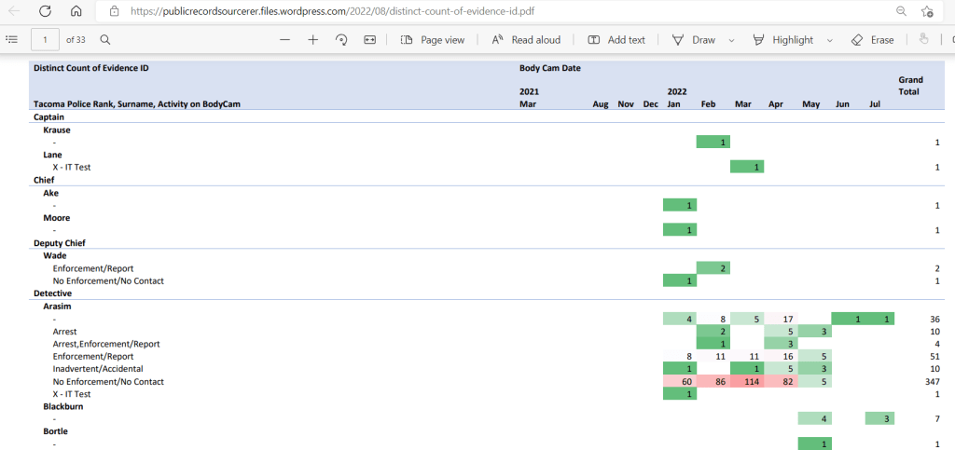
Task: Select the Add text tool
Action: (x=616, y=40)
